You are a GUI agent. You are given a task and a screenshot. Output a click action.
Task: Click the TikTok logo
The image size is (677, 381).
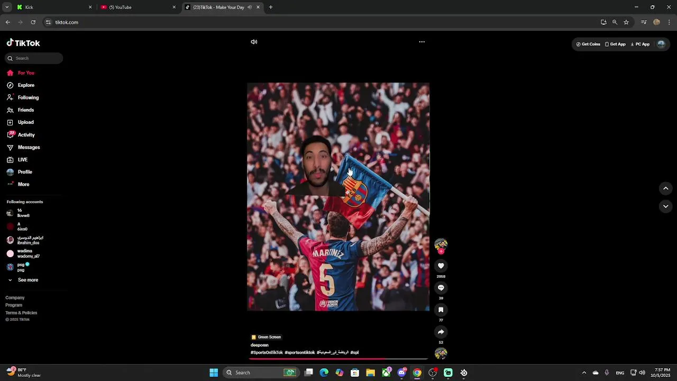23,43
